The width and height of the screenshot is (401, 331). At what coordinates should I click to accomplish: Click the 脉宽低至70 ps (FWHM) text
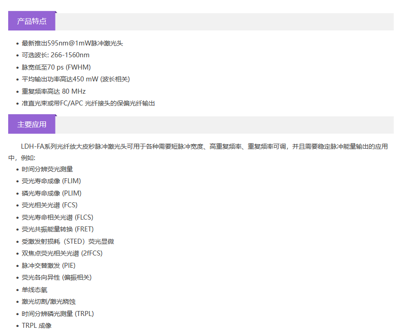[x=56, y=67]
